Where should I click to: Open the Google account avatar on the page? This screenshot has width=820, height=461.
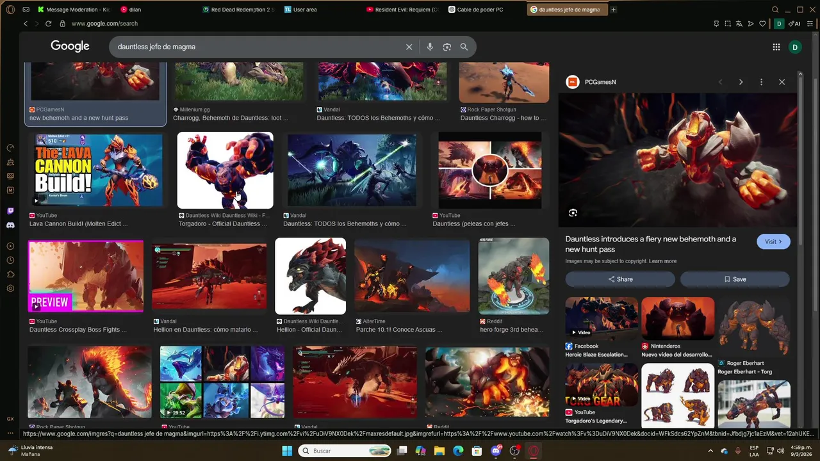[x=795, y=47]
